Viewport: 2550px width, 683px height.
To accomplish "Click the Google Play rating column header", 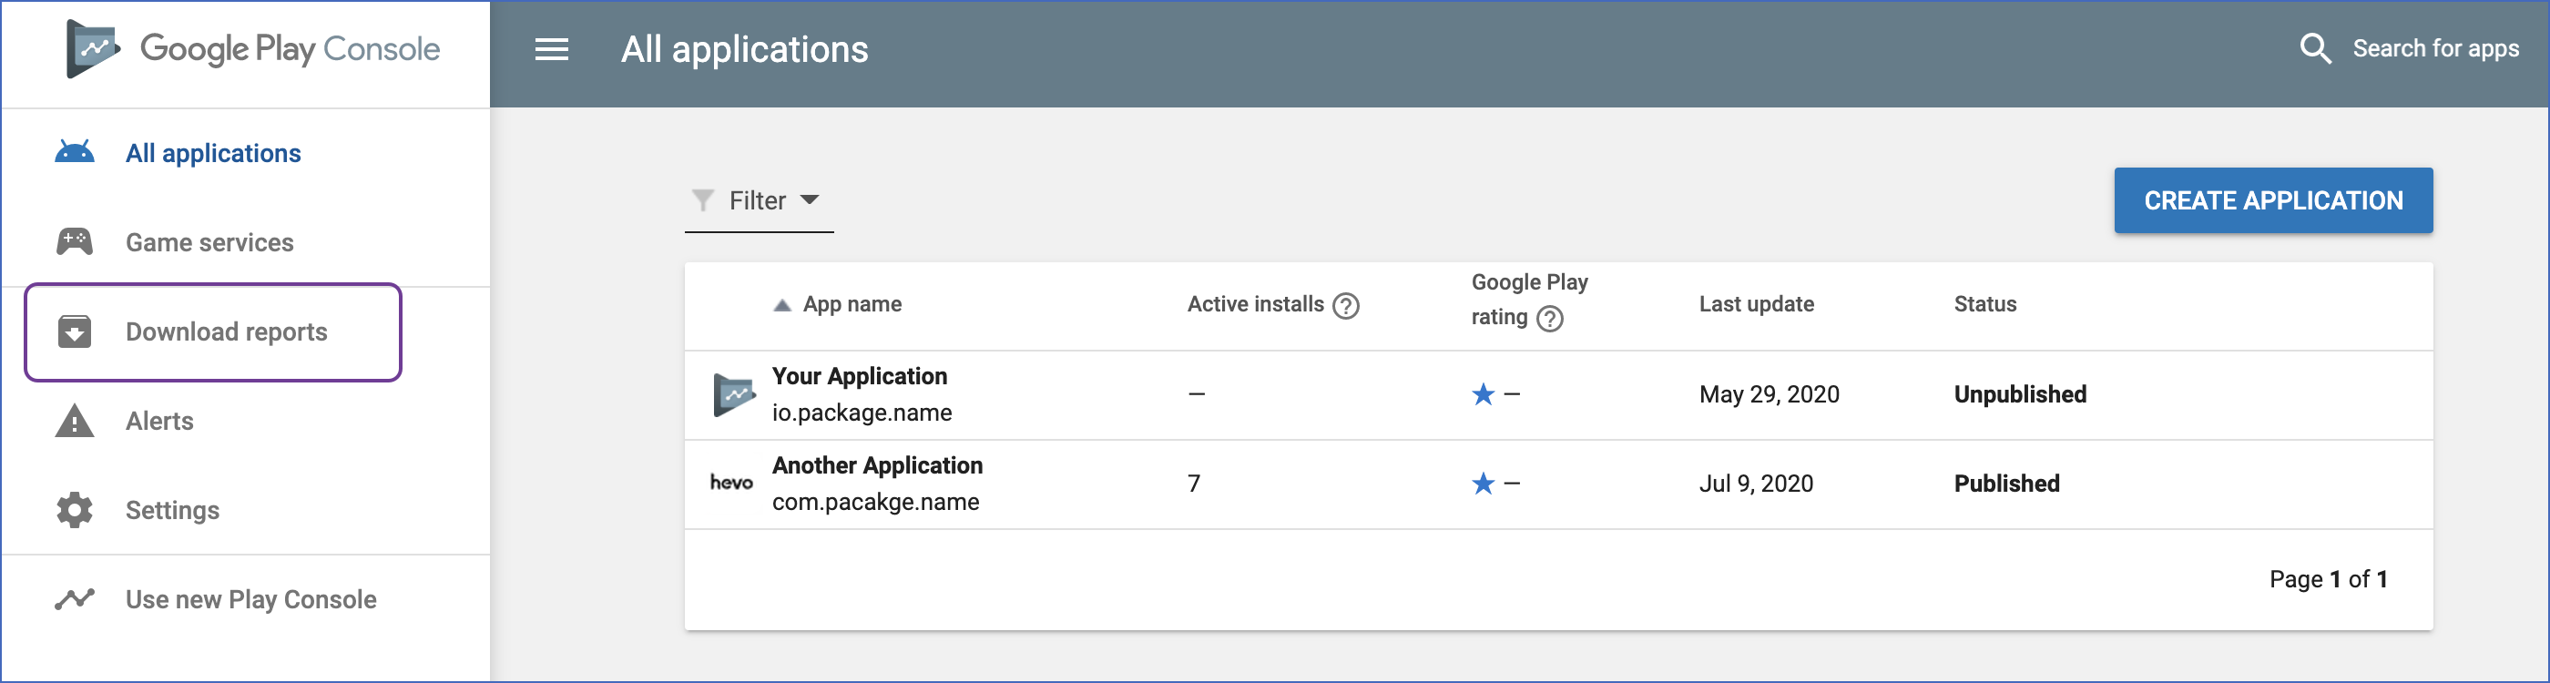I will [1528, 300].
